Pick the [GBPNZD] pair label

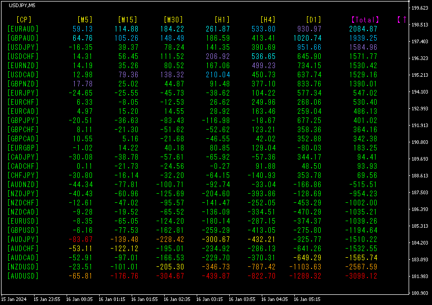pos(23,84)
